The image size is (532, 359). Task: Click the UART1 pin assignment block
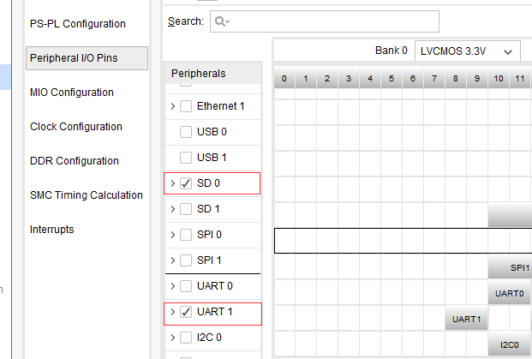(x=466, y=319)
